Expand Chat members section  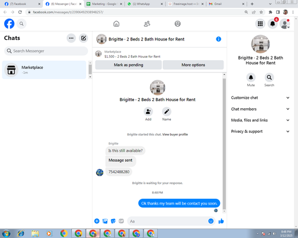tap(260, 109)
